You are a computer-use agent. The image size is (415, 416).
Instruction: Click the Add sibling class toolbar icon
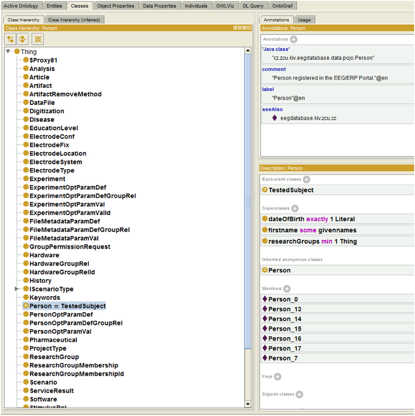click(23, 39)
